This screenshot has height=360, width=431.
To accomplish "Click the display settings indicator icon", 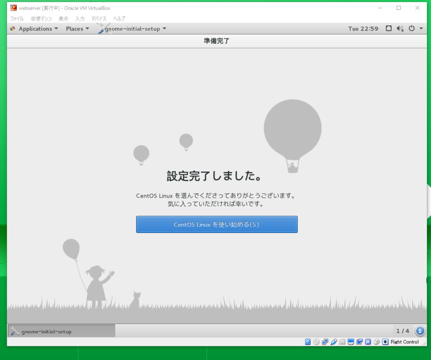I will click(x=351, y=342).
